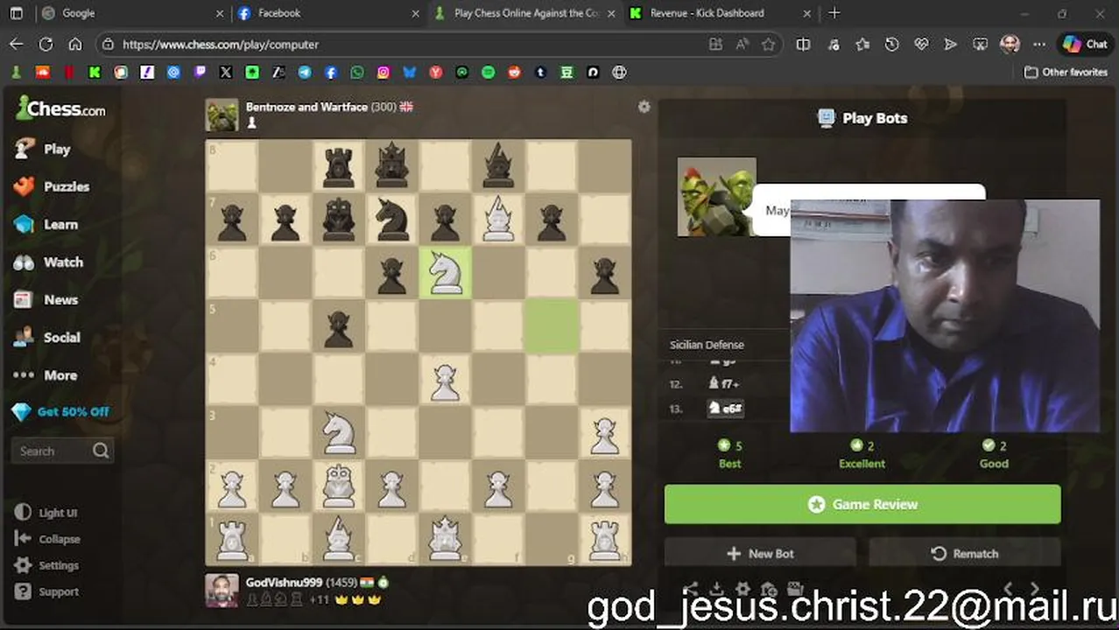Open Kick bookmark in favorites bar

[x=95, y=73]
